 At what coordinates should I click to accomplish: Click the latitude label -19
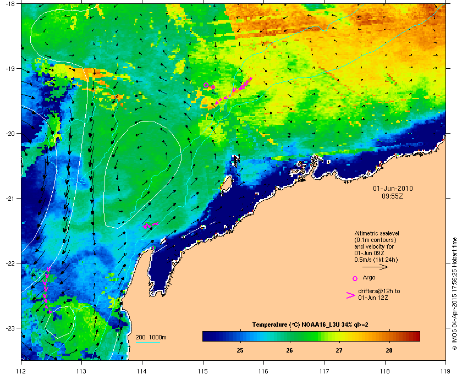click(10, 69)
